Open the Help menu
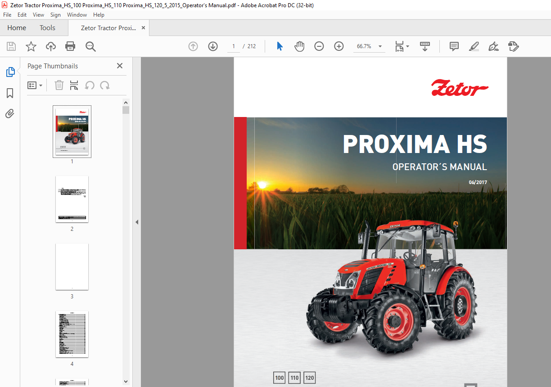This screenshot has height=387, width=551. click(99, 15)
